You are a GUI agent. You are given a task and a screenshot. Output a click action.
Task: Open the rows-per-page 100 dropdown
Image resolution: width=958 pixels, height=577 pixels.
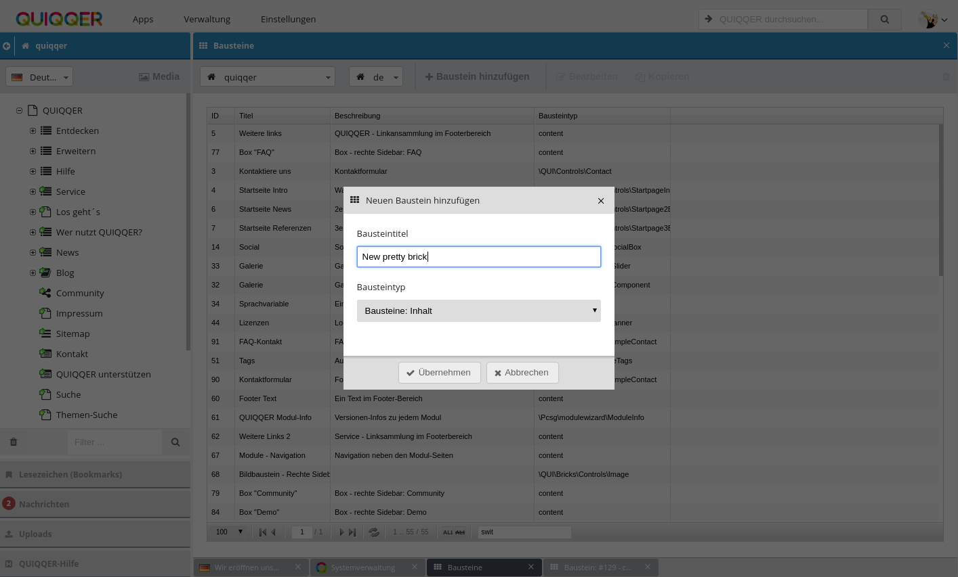229,532
